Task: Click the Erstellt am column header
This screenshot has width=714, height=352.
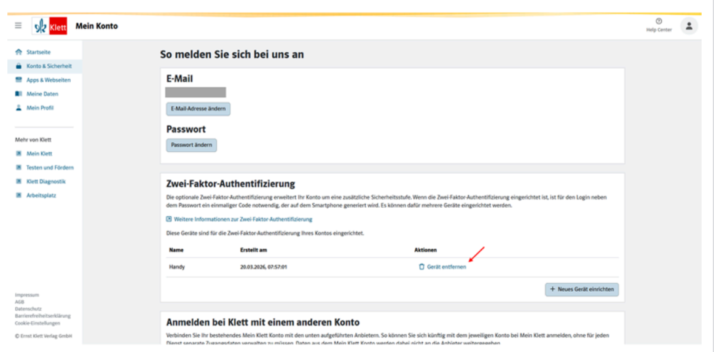Action: pos(253,250)
